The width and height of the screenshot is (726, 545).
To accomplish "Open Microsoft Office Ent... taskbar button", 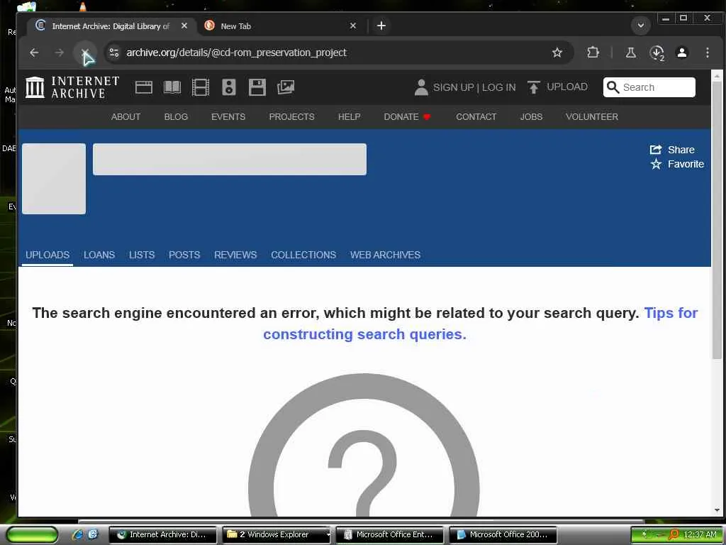I will point(389,534).
